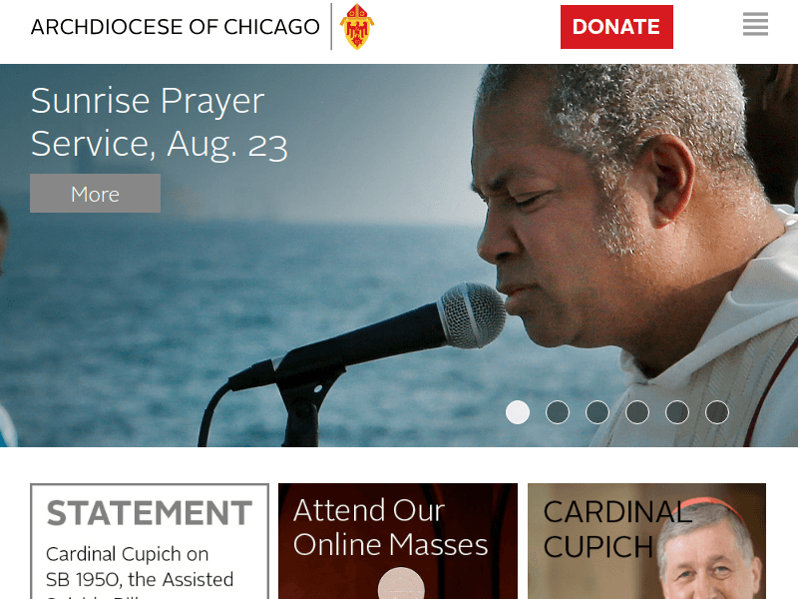This screenshot has height=599, width=798.
Task: Select the sixth carousel slide dot
Action: point(717,412)
